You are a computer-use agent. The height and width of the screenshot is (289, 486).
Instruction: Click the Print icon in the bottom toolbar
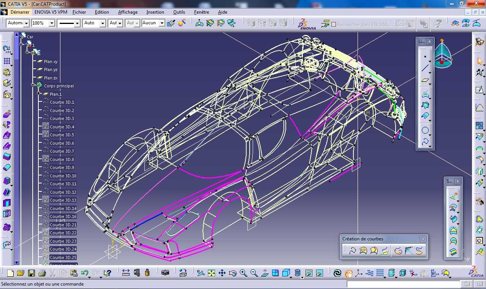tap(42, 273)
